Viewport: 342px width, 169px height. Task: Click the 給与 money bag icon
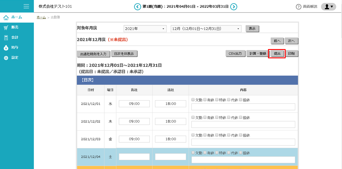(x=6, y=48)
